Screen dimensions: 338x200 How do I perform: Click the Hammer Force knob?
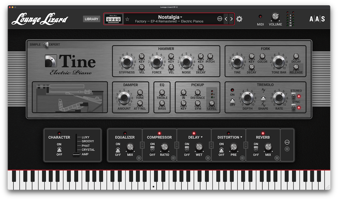[x=156, y=62]
